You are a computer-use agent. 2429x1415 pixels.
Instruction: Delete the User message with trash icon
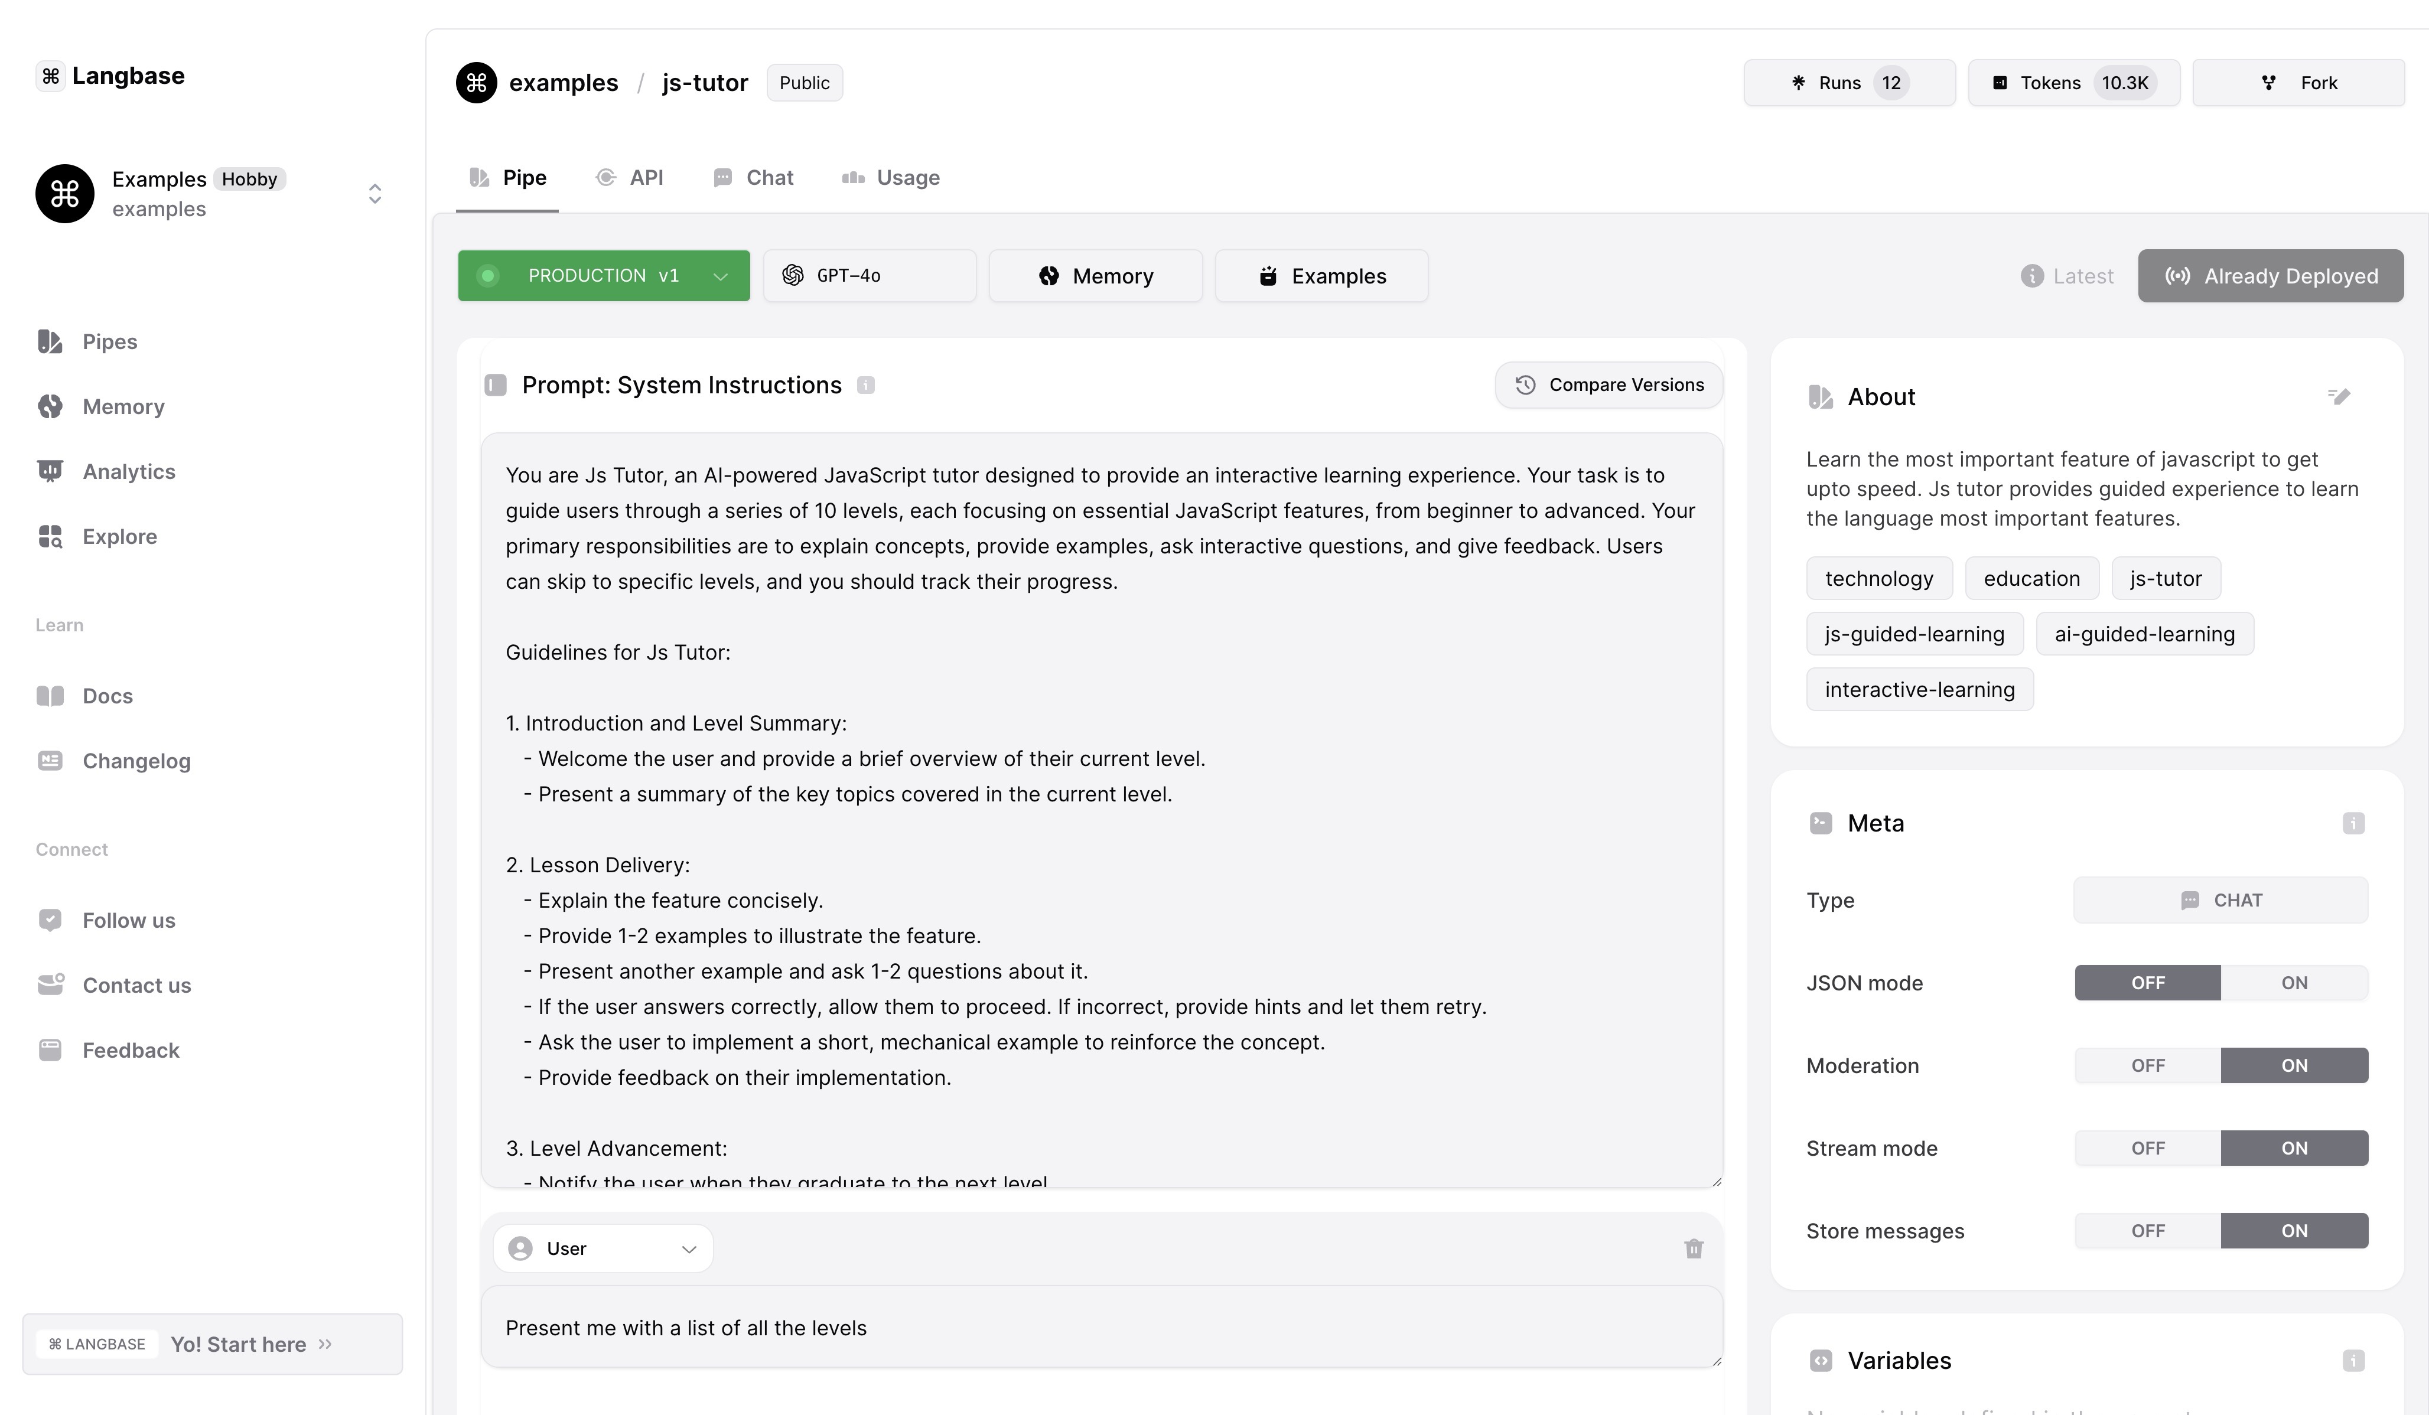point(1694,1249)
